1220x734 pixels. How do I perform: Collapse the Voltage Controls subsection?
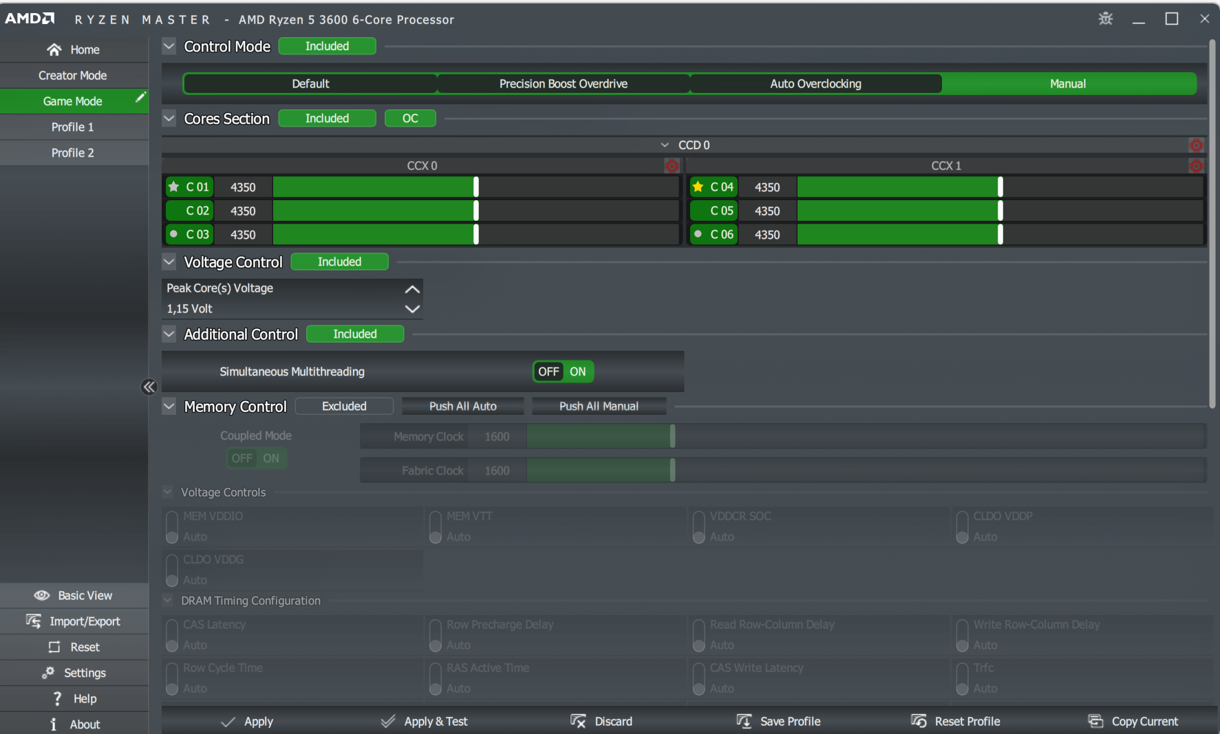pos(167,492)
